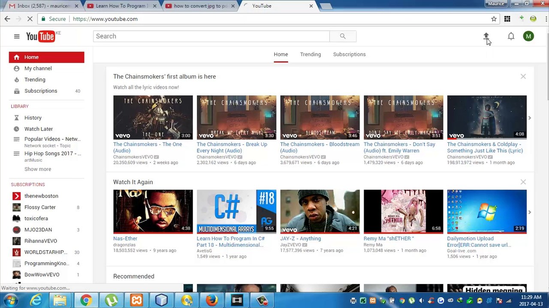Play the Break Up Every Night thumbnail
This screenshot has width=549, height=308.
click(x=237, y=117)
